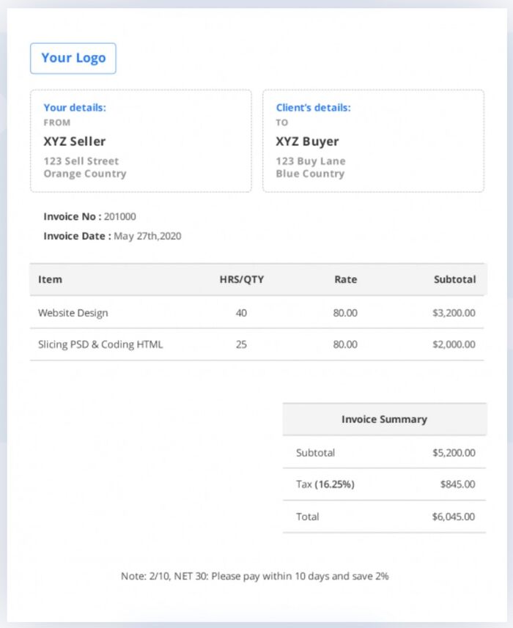Click the Invoice Summary header
Image resolution: width=513 pixels, height=628 pixels.
click(x=384, y=419)
